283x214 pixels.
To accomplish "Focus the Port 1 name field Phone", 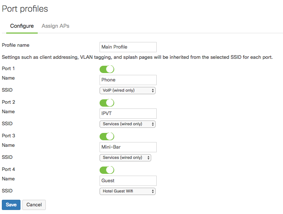I will pos(128,80).
